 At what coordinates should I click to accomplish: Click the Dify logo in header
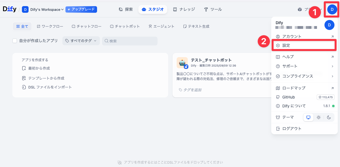click(x=10, y=9)
